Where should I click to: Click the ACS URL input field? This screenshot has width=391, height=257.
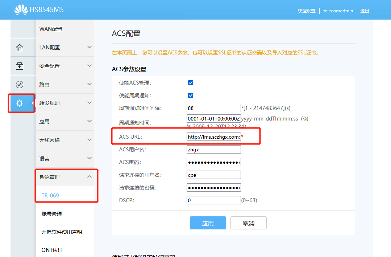click(213, 137)
